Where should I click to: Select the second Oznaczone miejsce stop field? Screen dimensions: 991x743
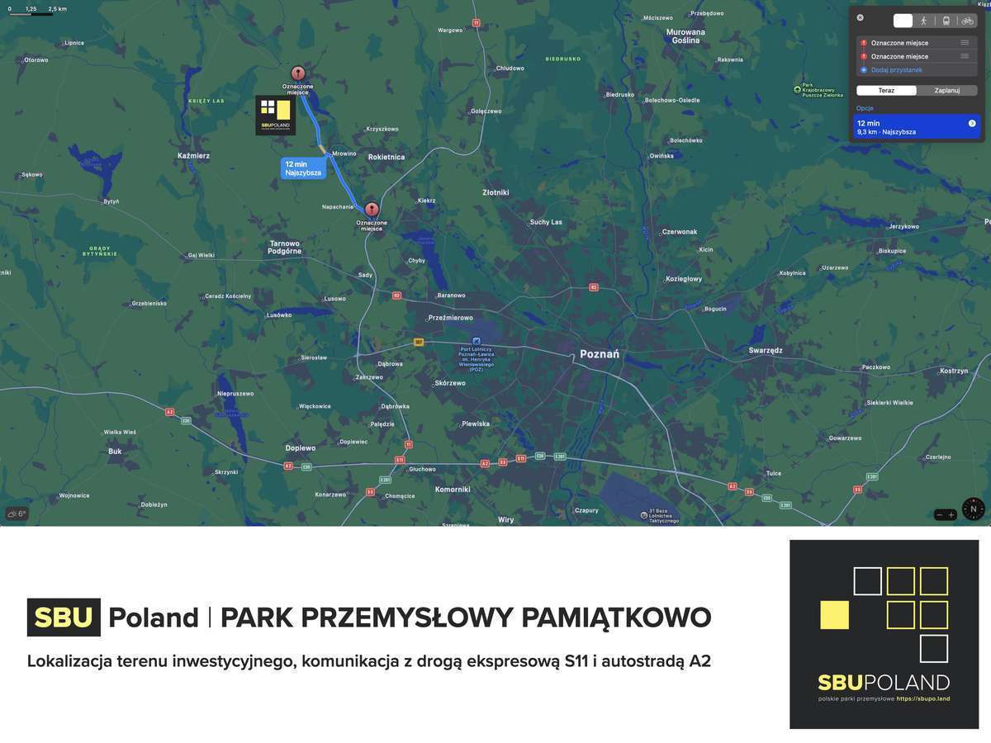[916, 56]
